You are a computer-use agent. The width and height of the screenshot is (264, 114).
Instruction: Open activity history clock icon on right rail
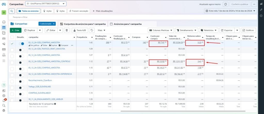[261, 16]
